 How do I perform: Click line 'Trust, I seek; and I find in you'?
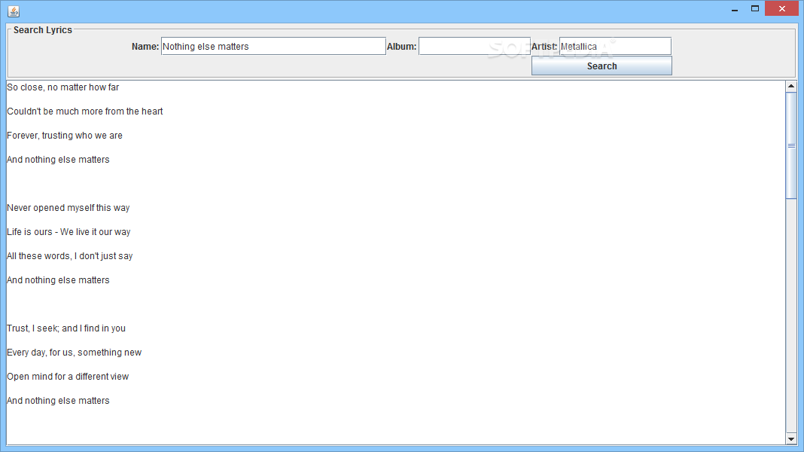(x=66, y=328)
